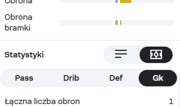Switch Statystyki to list view icon
The height and width of the screenshot is (107, 180).
pos(121,54)
